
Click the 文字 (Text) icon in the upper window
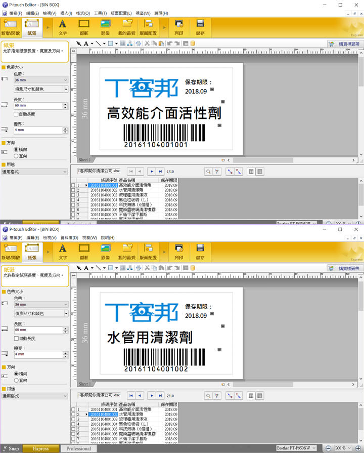point(63,25)
